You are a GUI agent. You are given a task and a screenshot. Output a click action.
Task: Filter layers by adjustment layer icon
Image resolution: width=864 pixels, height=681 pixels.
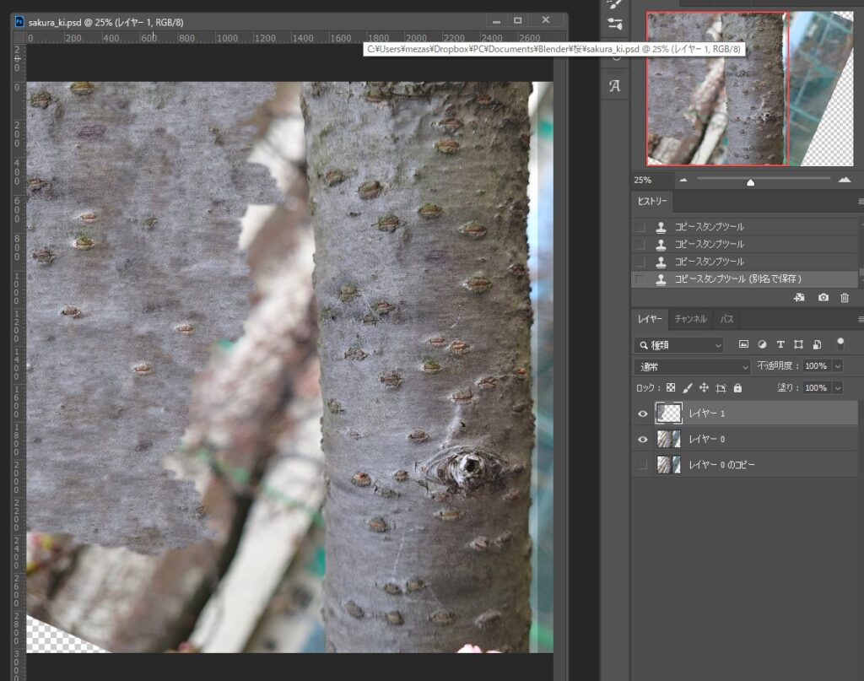[x=762, y=344]
